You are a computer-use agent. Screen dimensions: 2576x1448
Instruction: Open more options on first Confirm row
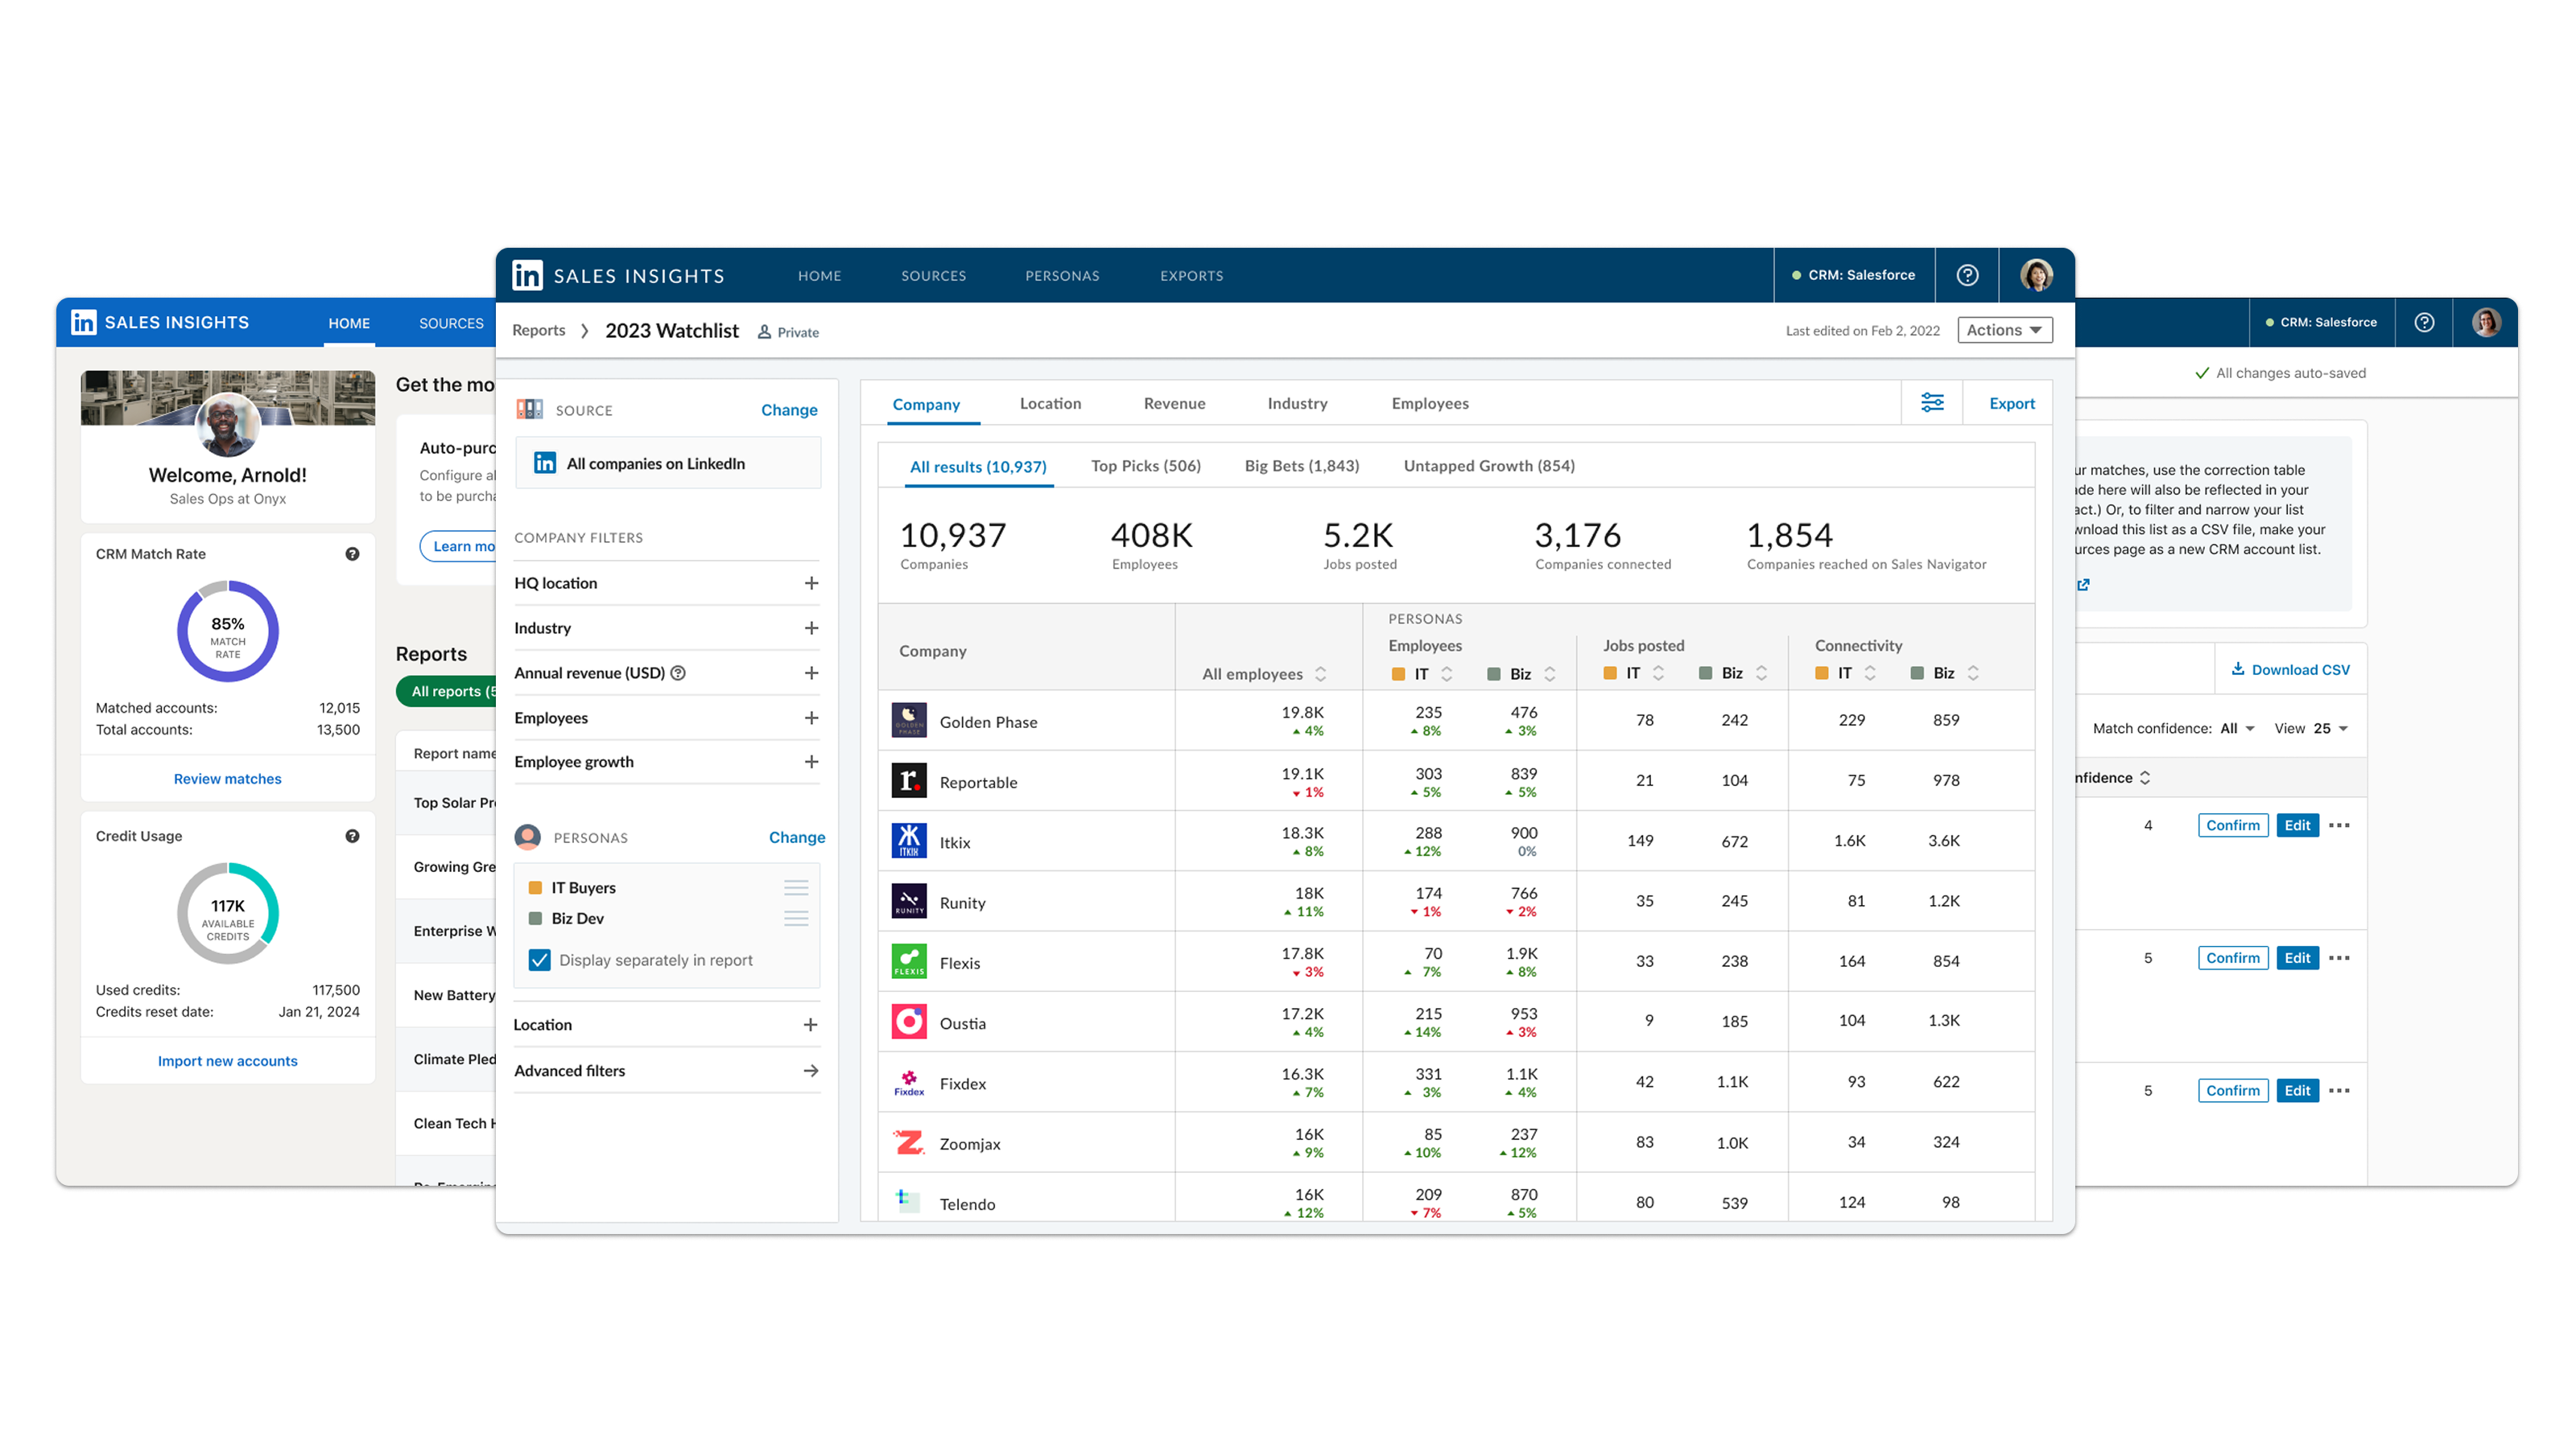coord(2339,825)
